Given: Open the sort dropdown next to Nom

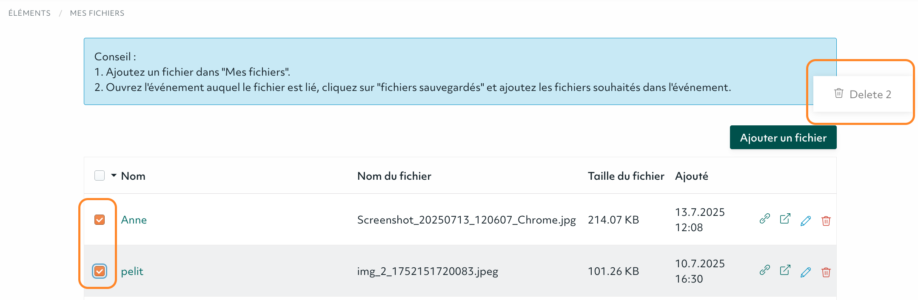Looking at the screenshot, I should coord(113,175).
